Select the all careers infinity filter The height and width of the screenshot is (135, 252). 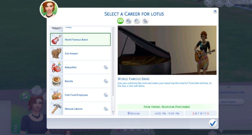120,21
